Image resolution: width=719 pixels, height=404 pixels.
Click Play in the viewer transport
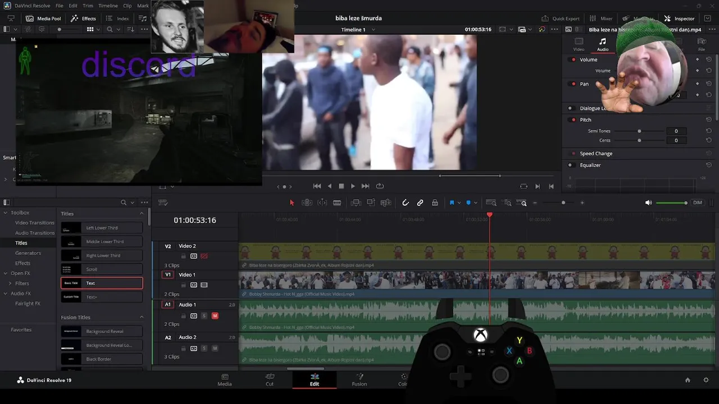click(353, 186)
